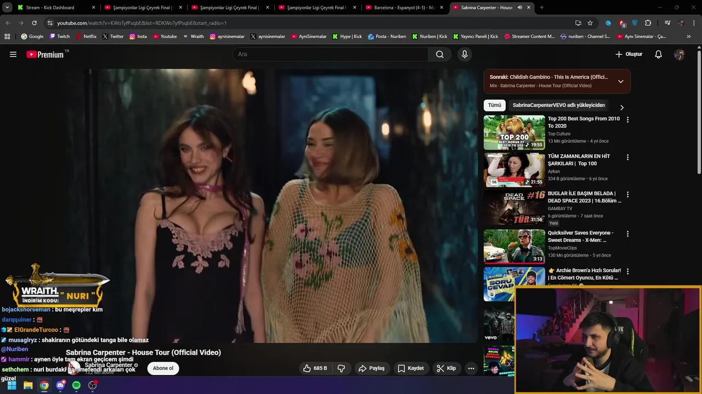This screenshot has height=394, width=702.
Task: Open Top 200 Best Songs thumbnail
Action: click(514, 132)
